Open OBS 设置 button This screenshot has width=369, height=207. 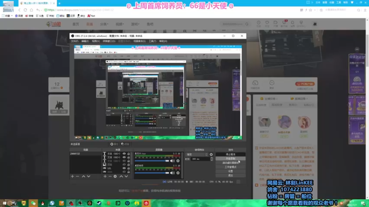coord(230,171)
